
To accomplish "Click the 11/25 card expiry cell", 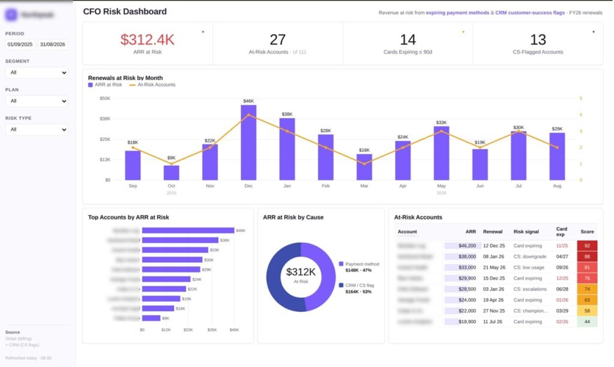I will click(x=562, y=246).
